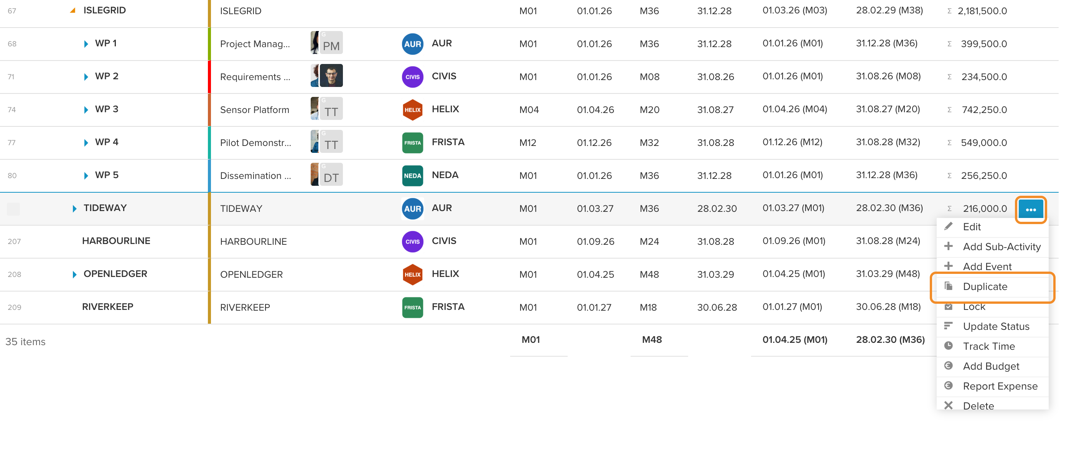Click the clock icon beside Track Time
This screenshot has height=475, width=1074.
pyautogui.click(x=948, y=346)
